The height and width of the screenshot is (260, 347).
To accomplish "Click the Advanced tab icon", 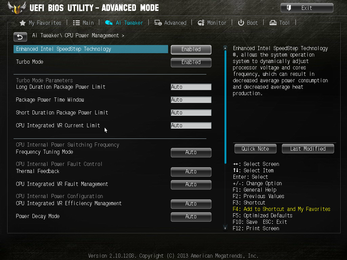I will pyautogui.click(x=158, y=23).
